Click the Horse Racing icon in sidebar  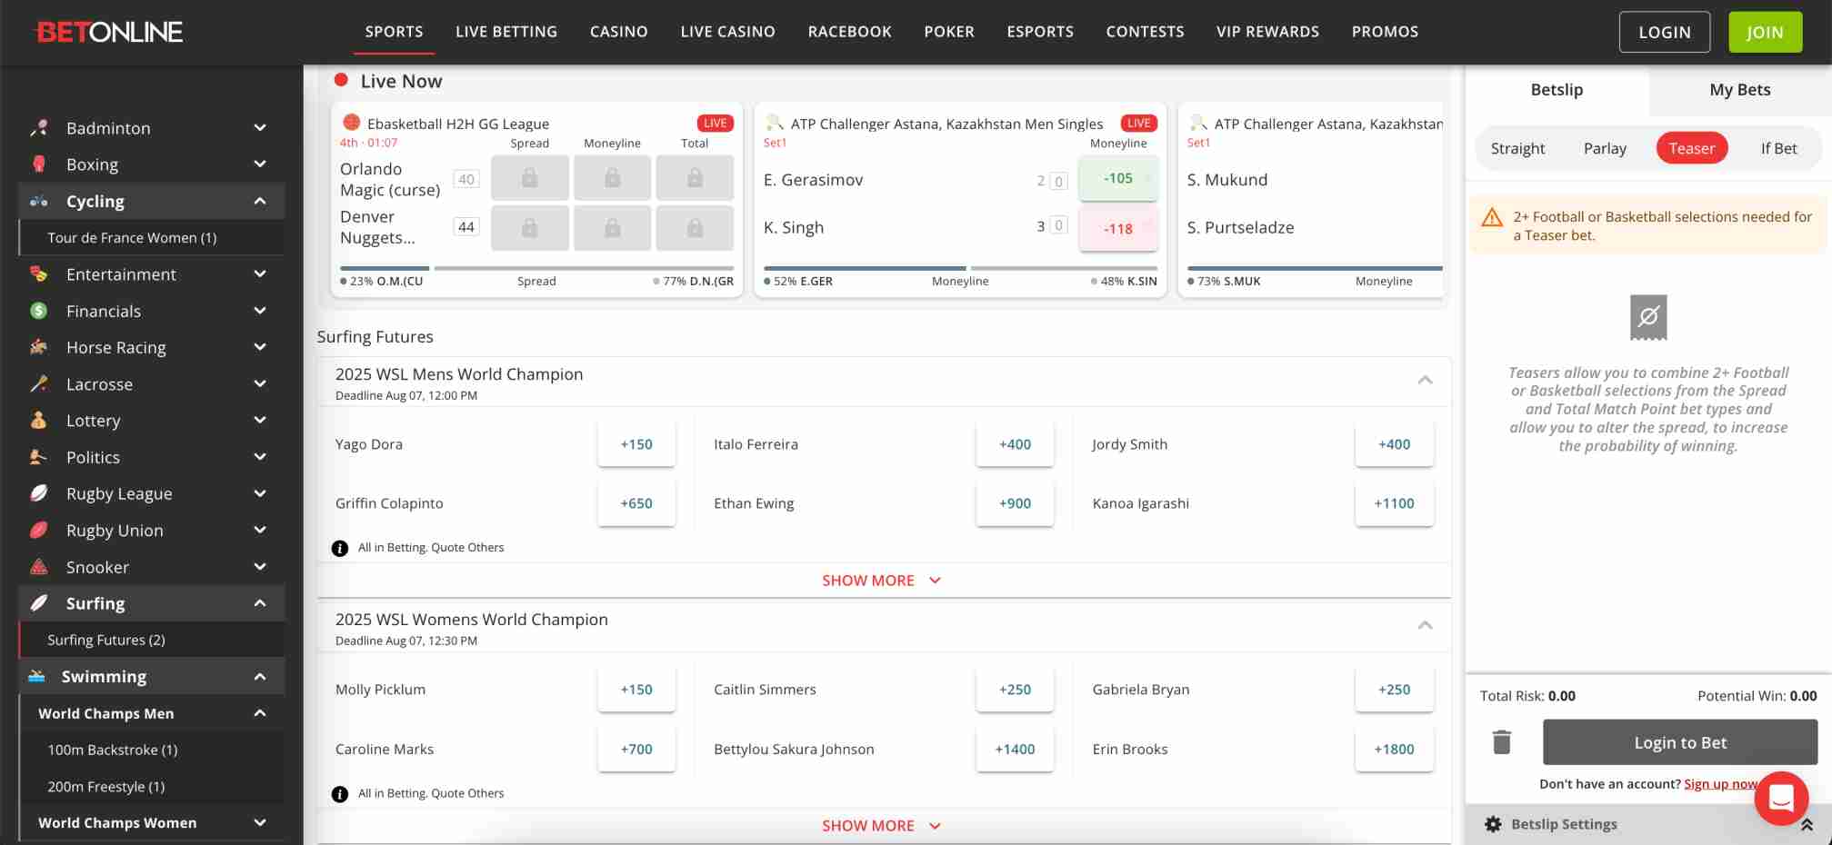pos(38,347)
